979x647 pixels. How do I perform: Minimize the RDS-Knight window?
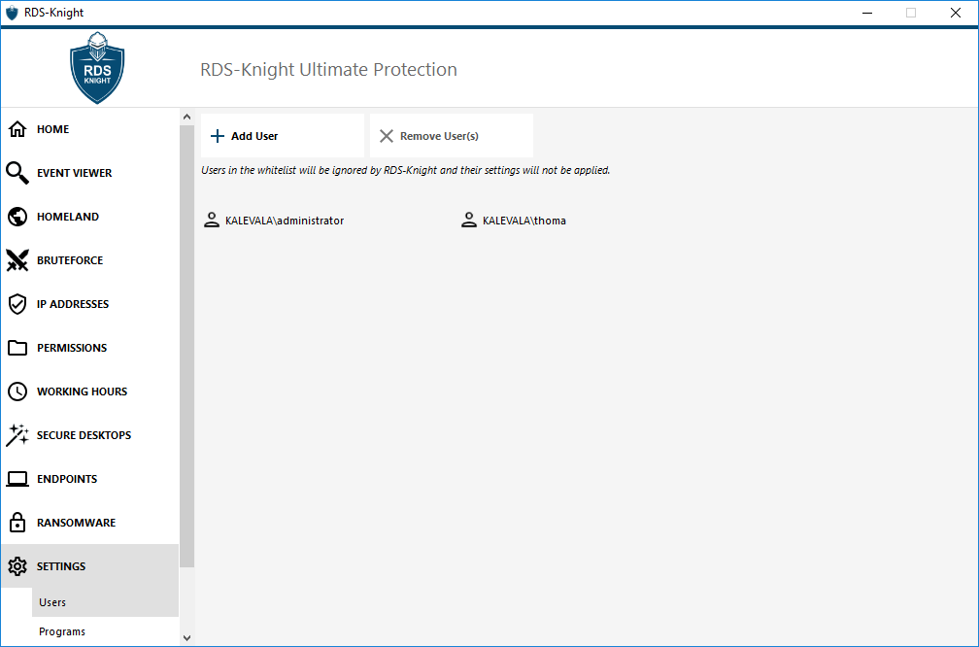(866, 13)
